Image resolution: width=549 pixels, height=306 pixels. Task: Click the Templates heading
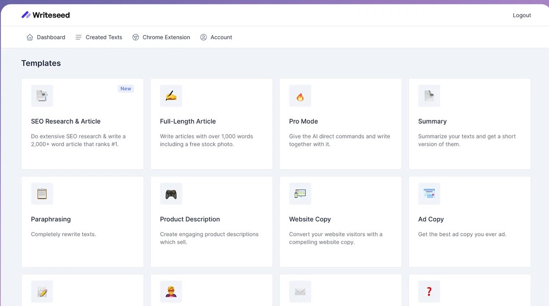point(41,63)
